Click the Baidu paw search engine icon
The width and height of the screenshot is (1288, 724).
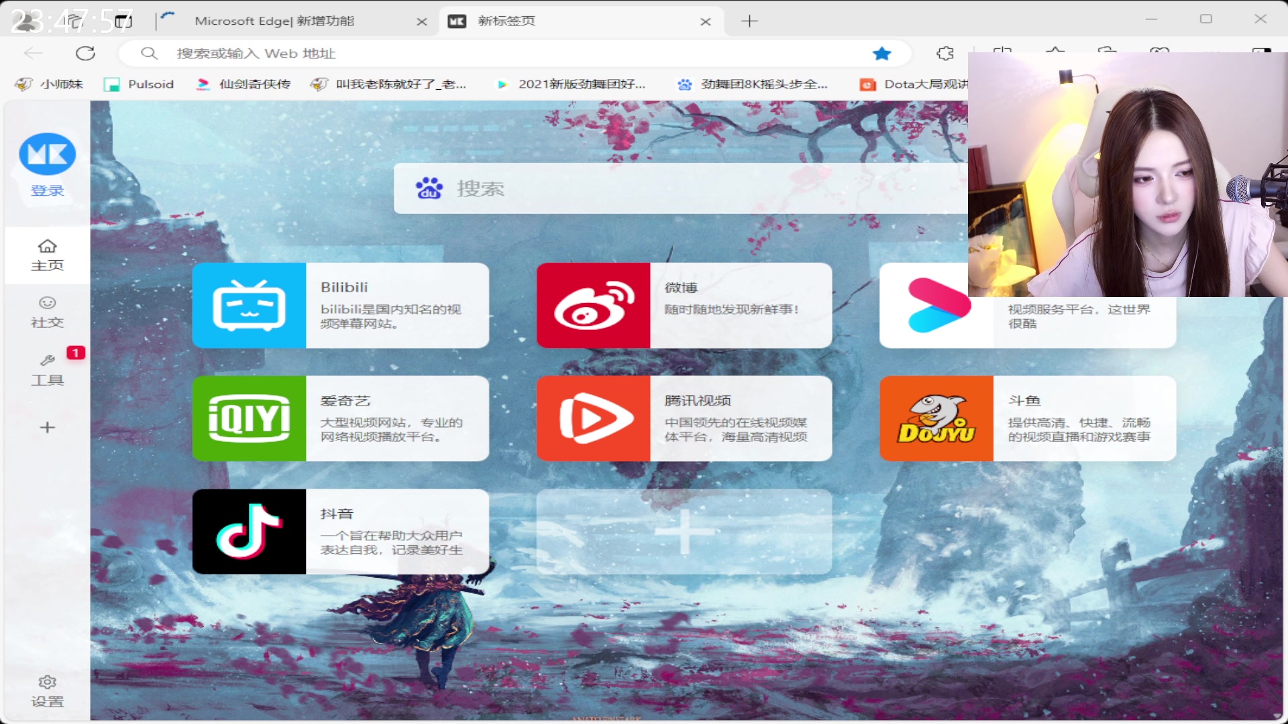point(429,188)
